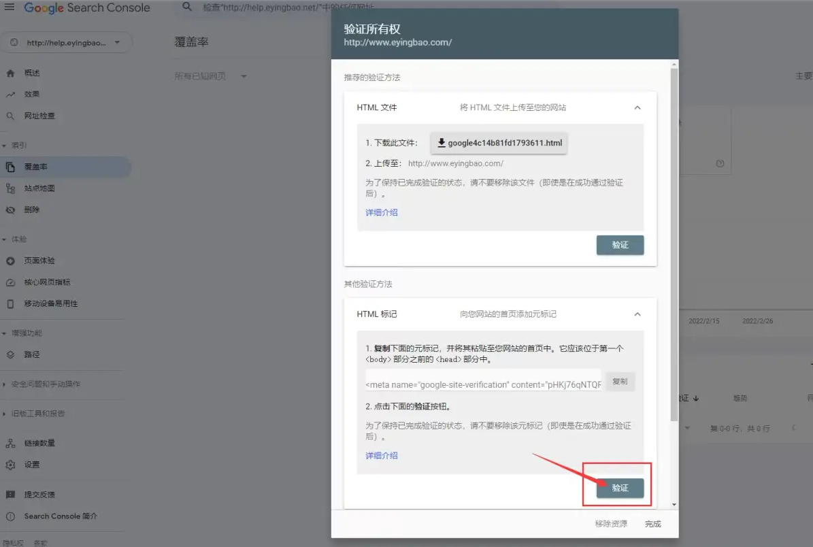Select 覆盖率 in the sidebar
Viewport: 813px width, 547px height.
tap(36, 167)
